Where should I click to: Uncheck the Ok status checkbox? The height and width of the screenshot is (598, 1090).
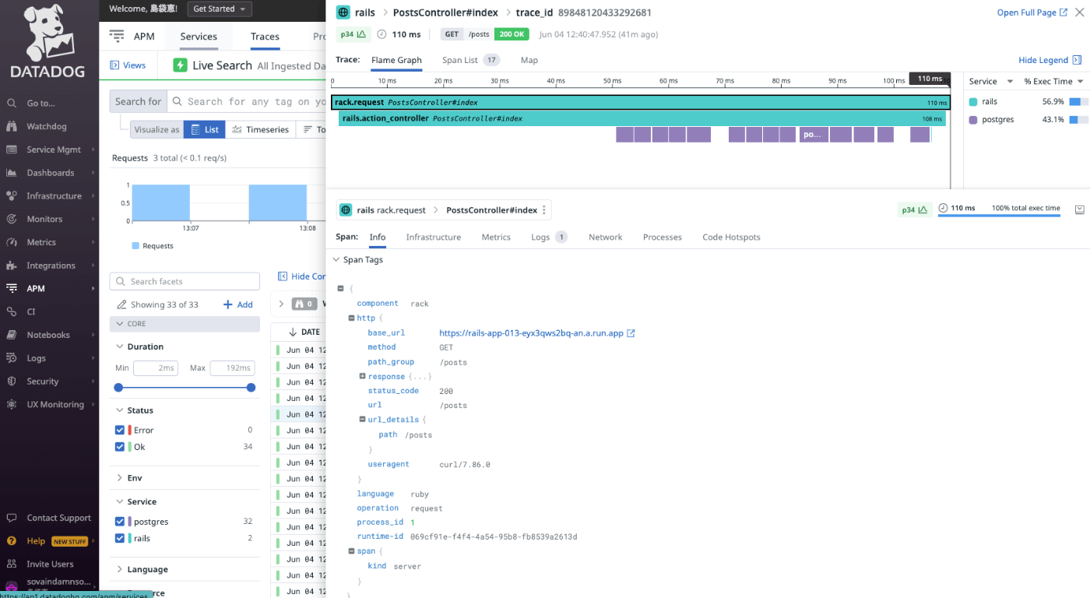pos(120,447)
